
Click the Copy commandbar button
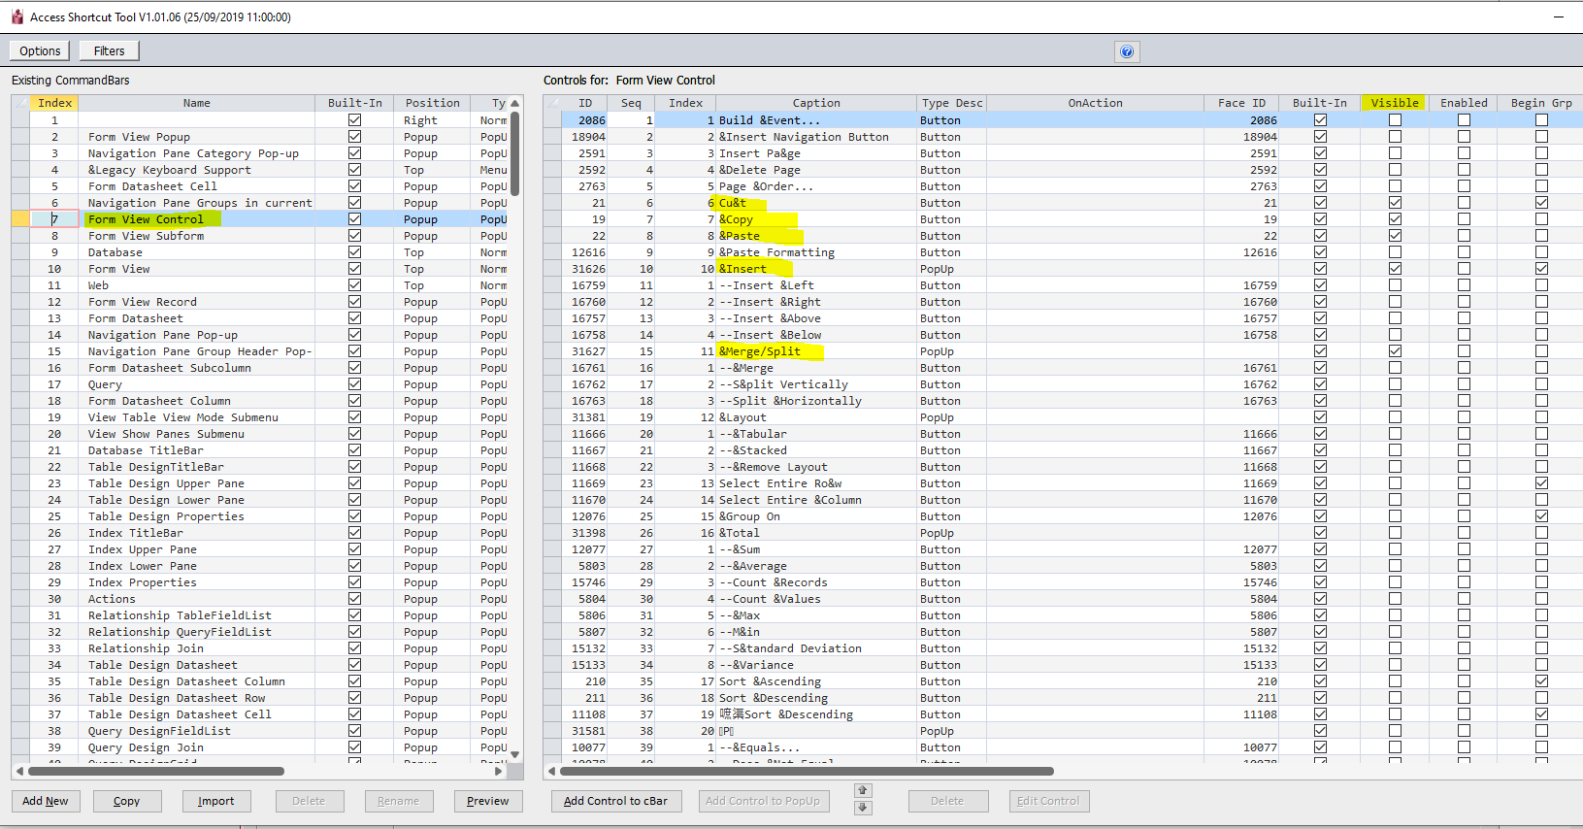[x=127, y=801]
